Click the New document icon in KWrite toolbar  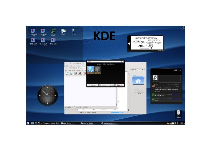pyautogui.click(x=67, y=73)
